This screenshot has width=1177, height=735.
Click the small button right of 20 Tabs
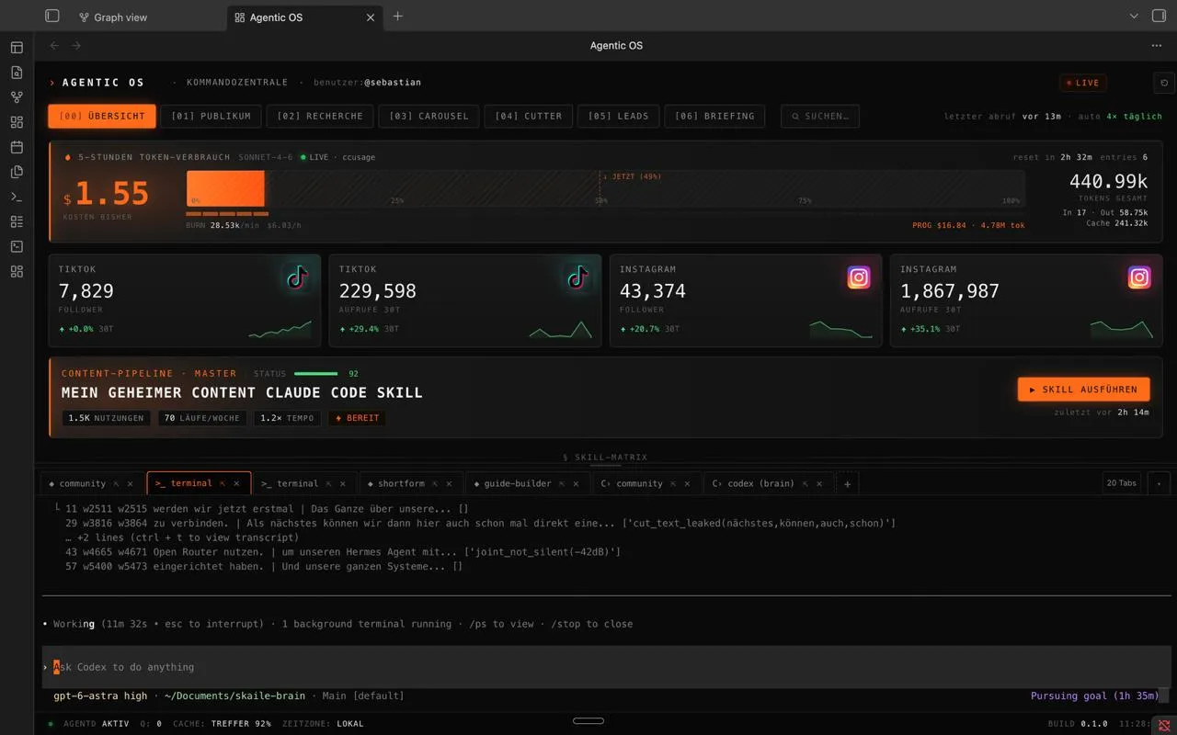[x=1159, y=483]
